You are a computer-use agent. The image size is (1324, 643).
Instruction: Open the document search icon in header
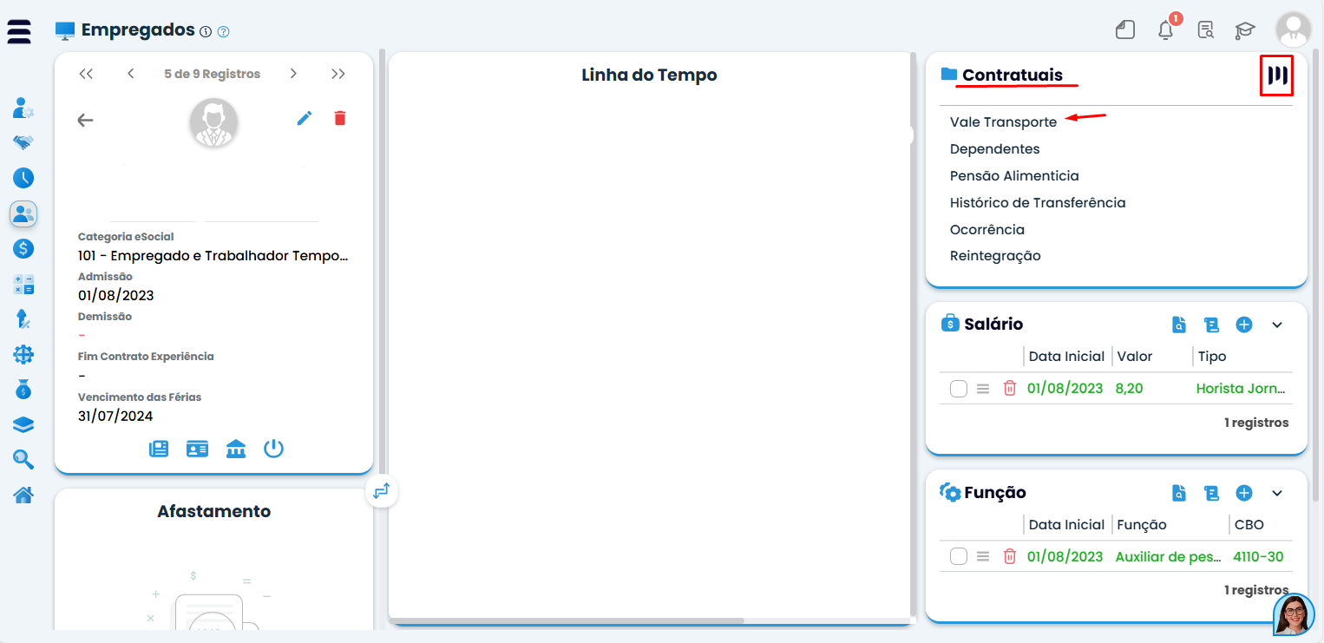[x=1205, y=30]
